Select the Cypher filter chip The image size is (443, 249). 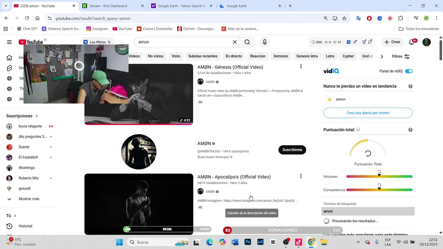tap(348, 56)
